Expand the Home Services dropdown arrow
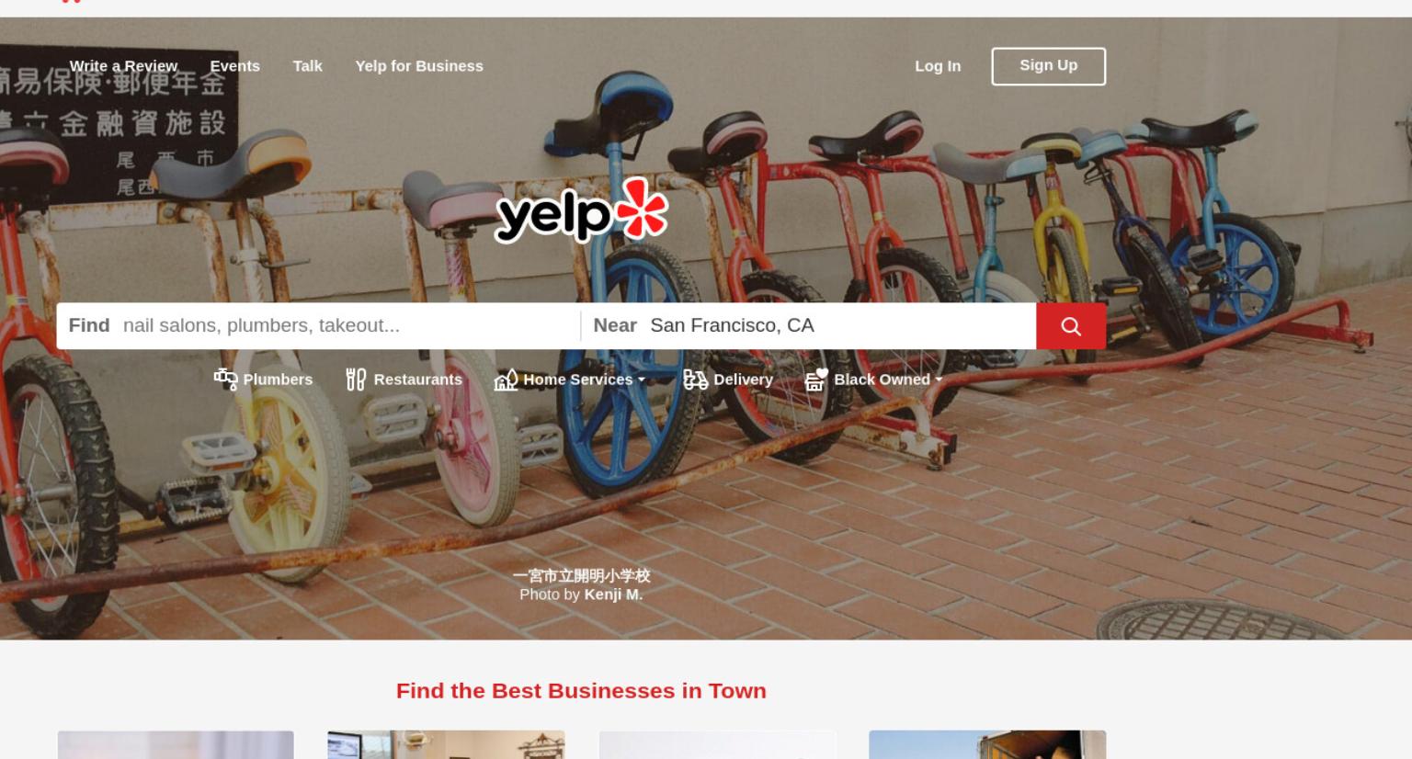The height and width of the screenshot is (759, 1412). tap(642, 379)
